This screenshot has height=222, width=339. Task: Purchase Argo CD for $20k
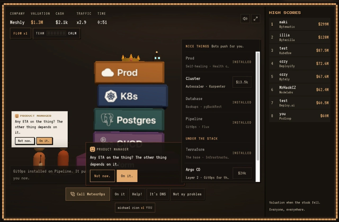242,173
